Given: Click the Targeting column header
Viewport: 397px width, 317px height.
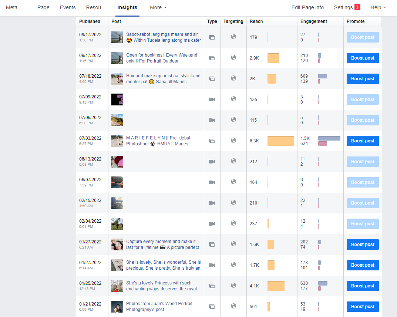Looking at the screenshot, I should (x=233, y=21).
